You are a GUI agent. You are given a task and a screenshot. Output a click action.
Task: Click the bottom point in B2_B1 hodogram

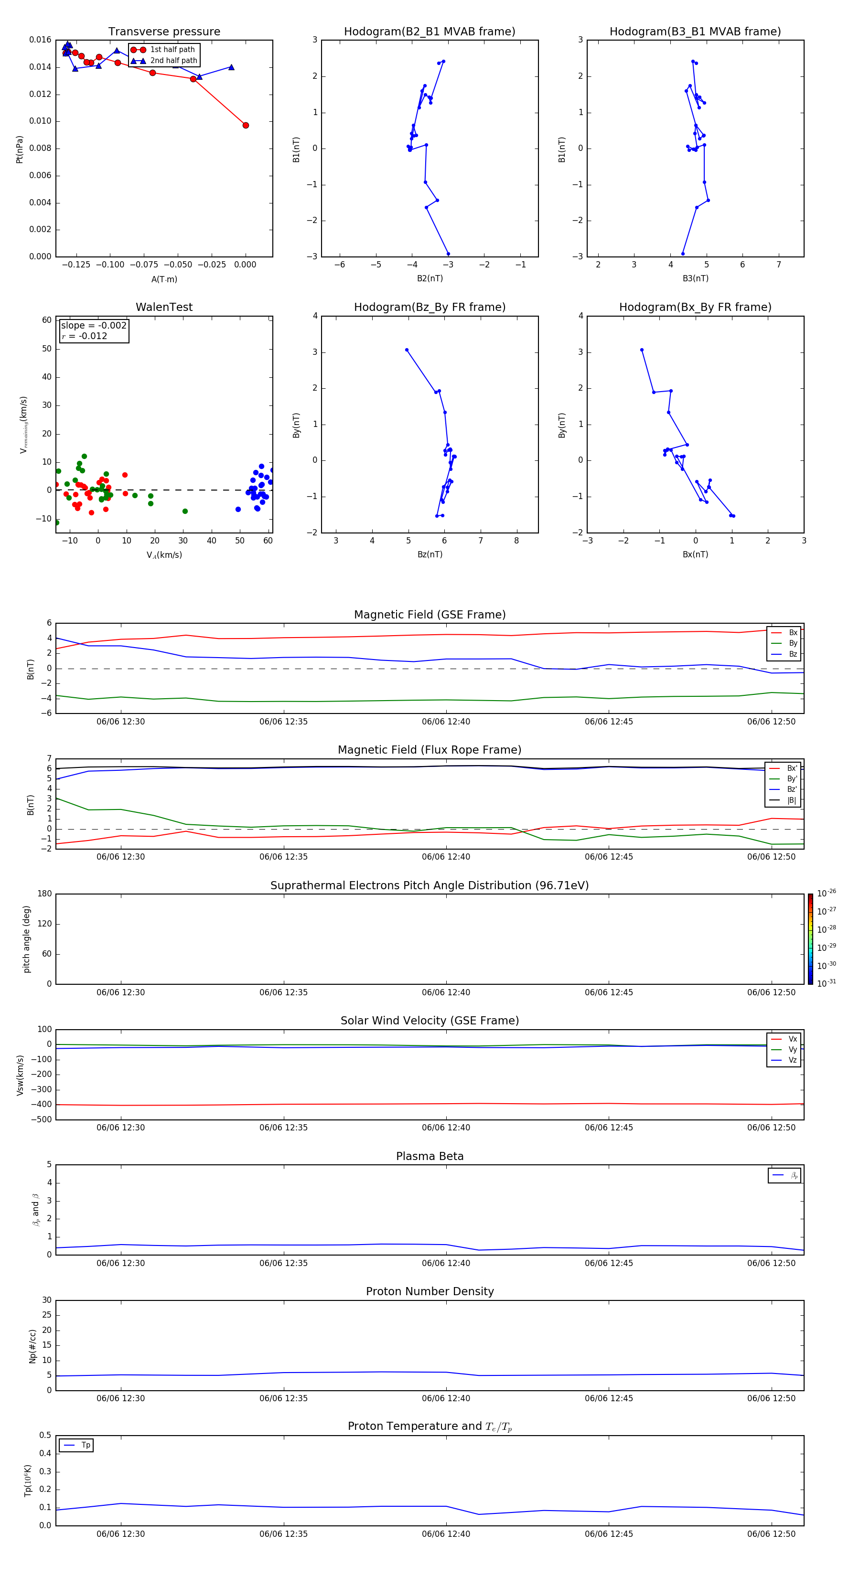point(448,254)
